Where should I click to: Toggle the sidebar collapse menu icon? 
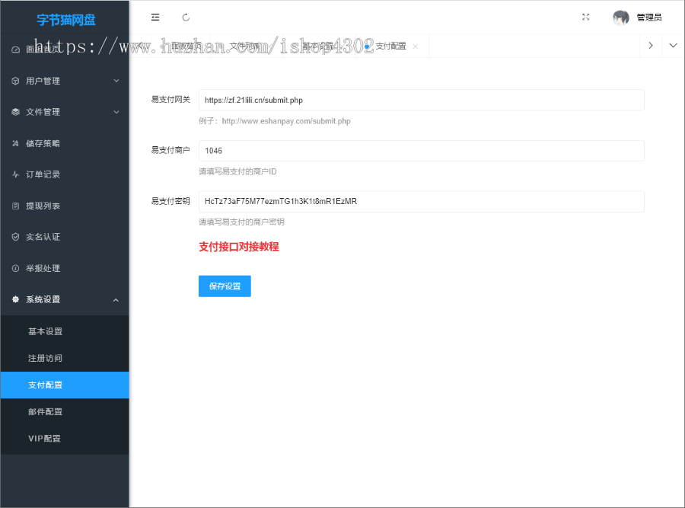[x=155, y=18]
